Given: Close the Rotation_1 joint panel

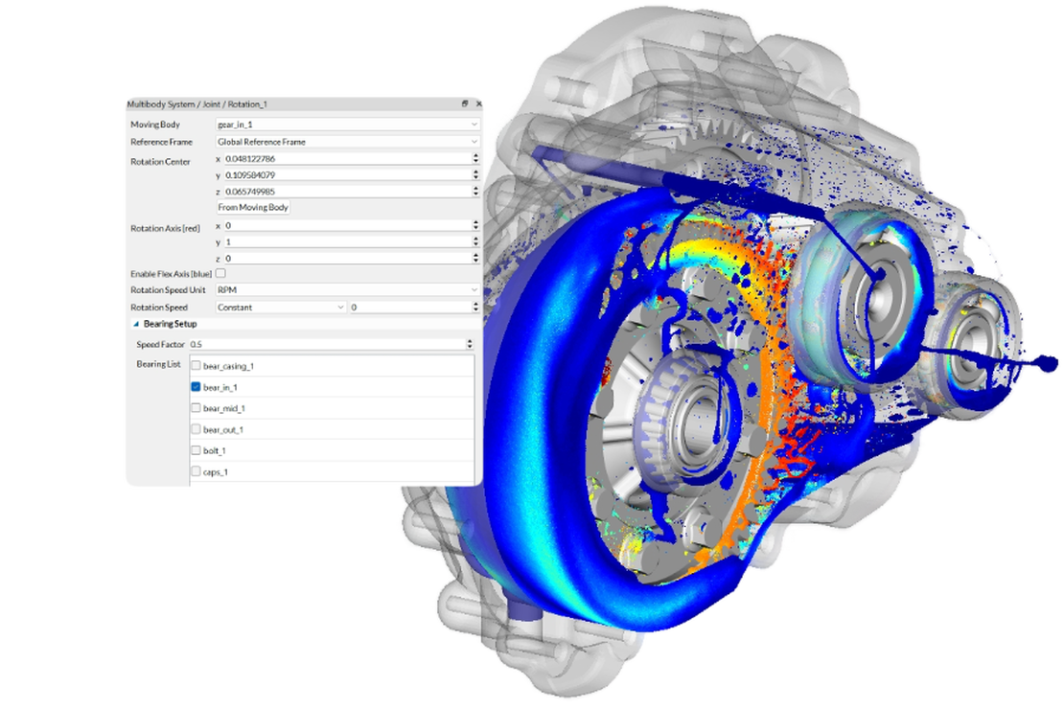Looking at the screenshot, I should 476,103.
